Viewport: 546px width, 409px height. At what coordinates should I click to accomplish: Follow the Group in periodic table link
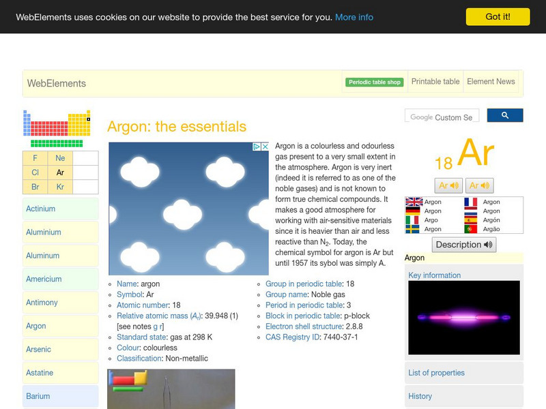tap(304, 284)
